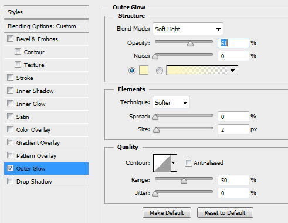Select the solid color radio button
The image size is (288, 223).
point(132,71)
